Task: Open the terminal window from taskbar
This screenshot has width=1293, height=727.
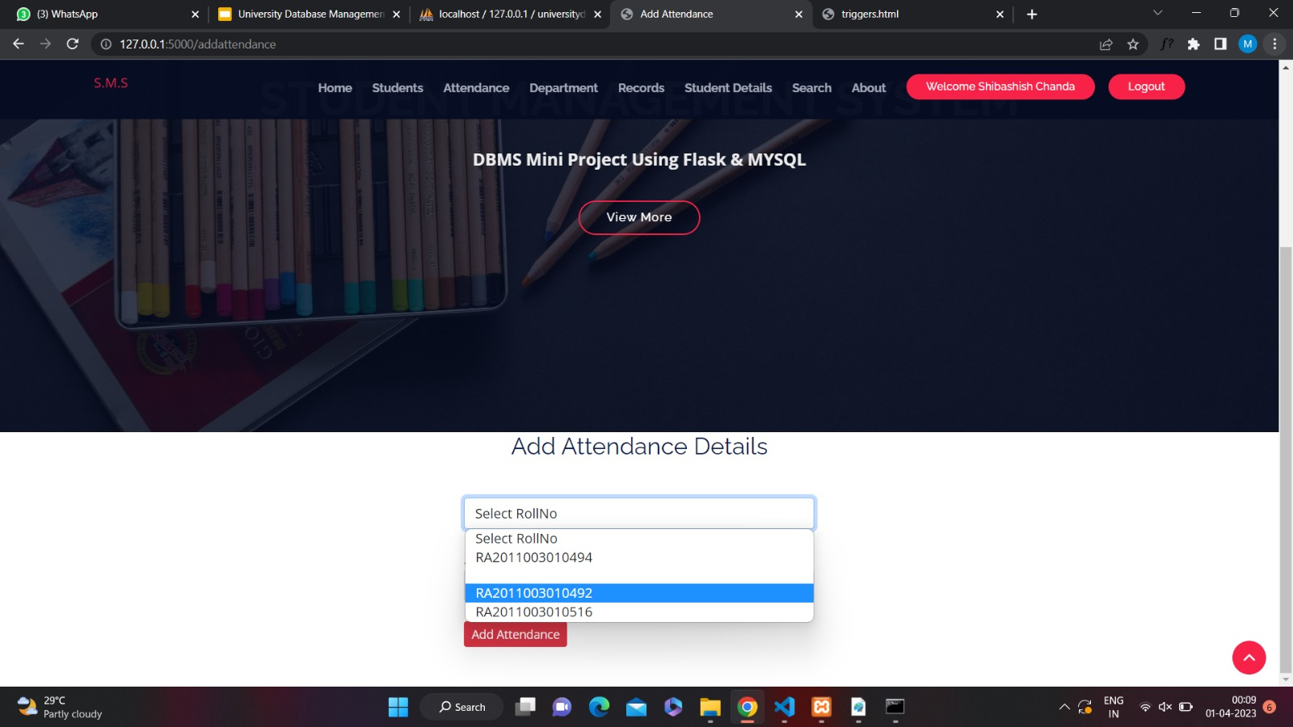Action: pos(895,707)
